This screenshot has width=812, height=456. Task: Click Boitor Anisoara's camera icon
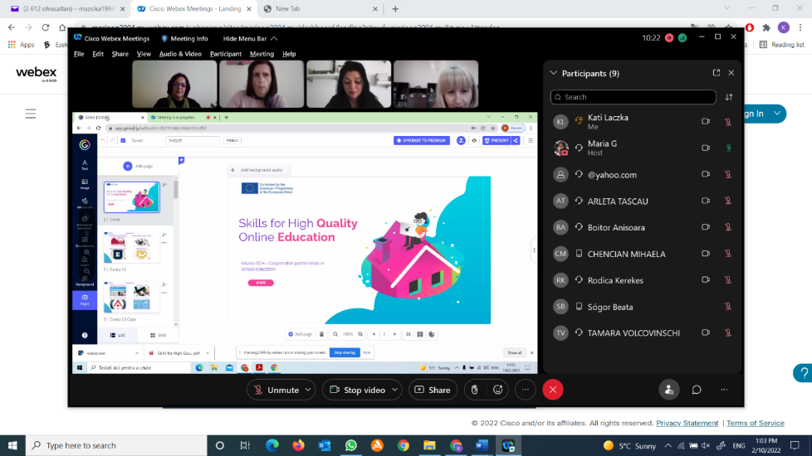(x=706, y=227)
